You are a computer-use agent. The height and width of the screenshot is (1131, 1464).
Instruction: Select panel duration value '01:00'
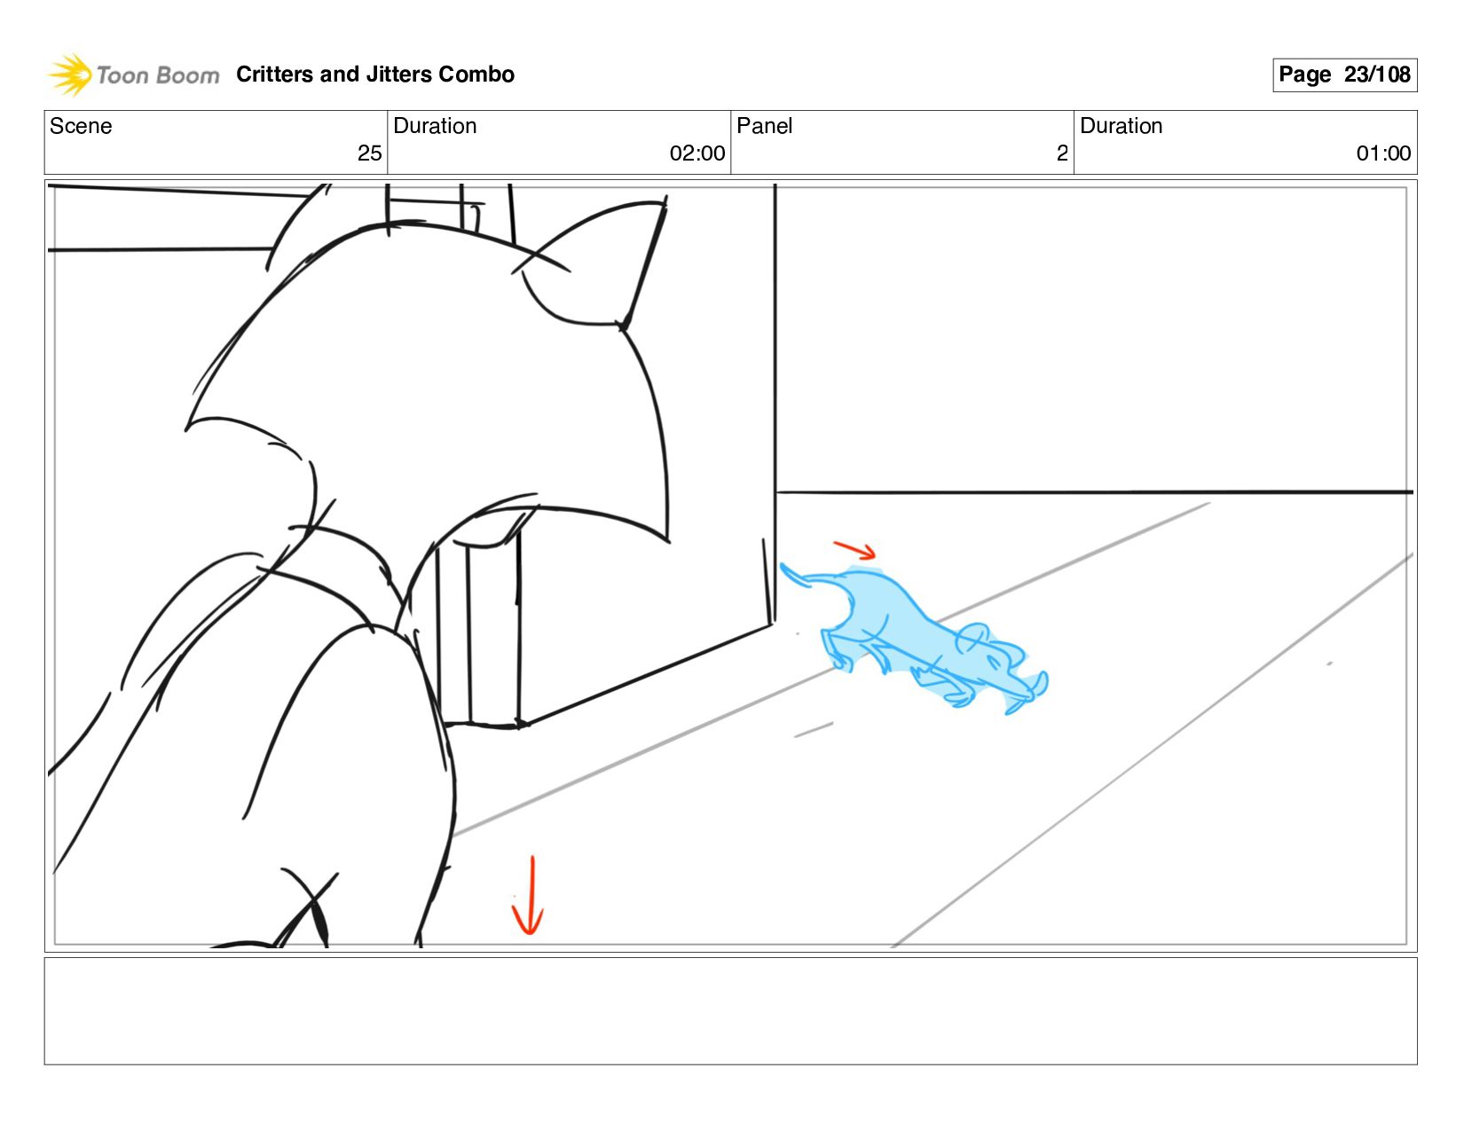point(1383,153)
